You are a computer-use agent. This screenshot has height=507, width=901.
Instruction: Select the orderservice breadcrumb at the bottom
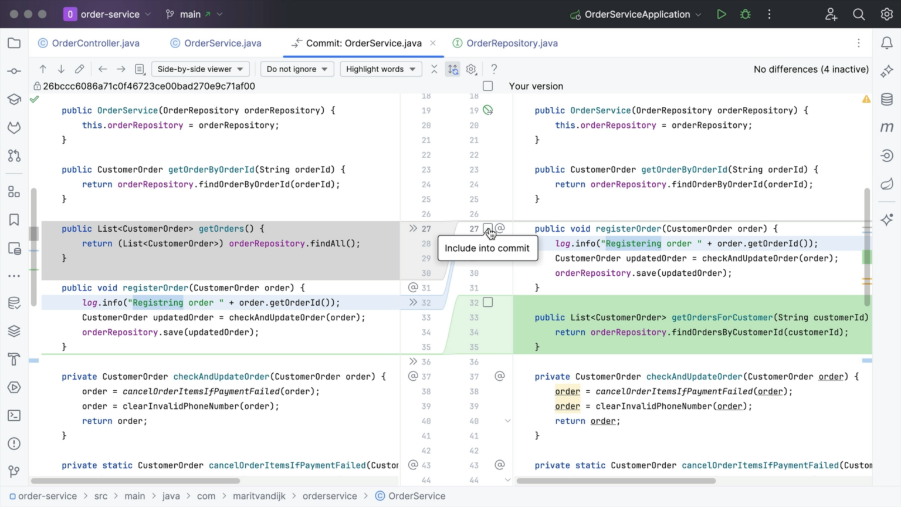[x=330, y=496]
